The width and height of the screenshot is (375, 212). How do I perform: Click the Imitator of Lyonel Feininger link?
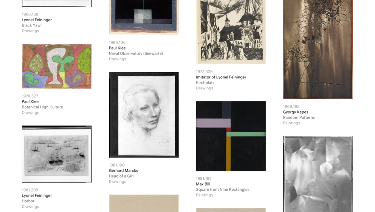(221, 77)
